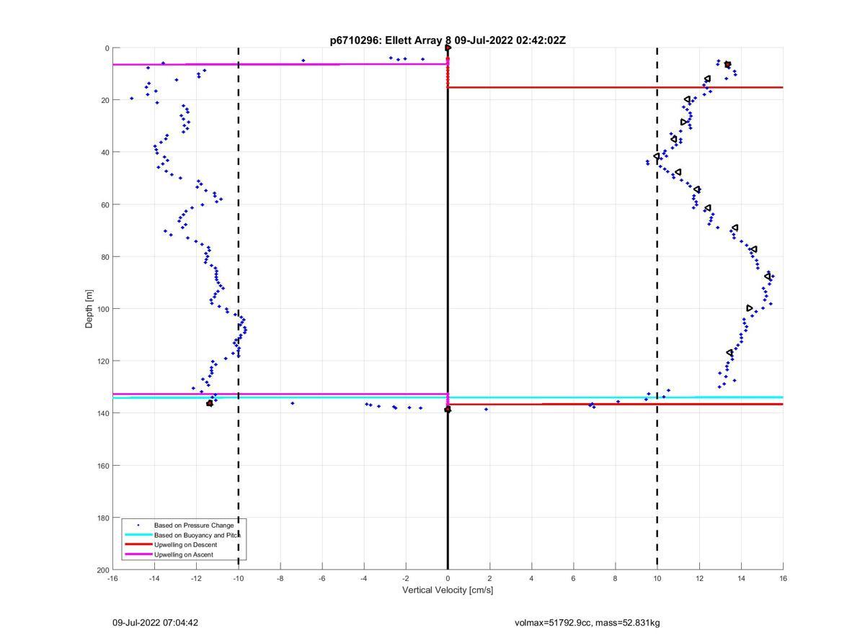The width and height of the screenshot is (865, 640).
Task: Click the red marker ending the descent profile near 136 m
Action: pos(210,403)
